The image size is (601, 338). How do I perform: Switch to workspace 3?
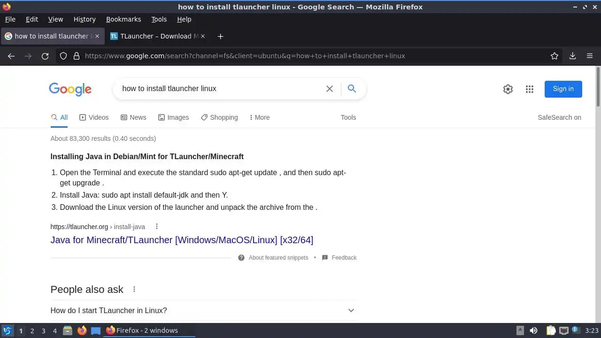coord(43,330)
